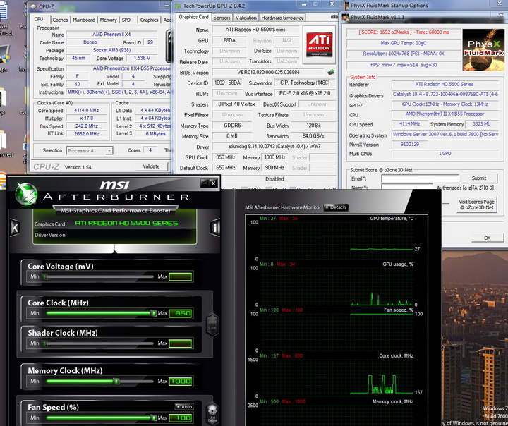Click CPU-Z Name value AMD Phenom II X4

pyautogui.click(x=111, y=35)
